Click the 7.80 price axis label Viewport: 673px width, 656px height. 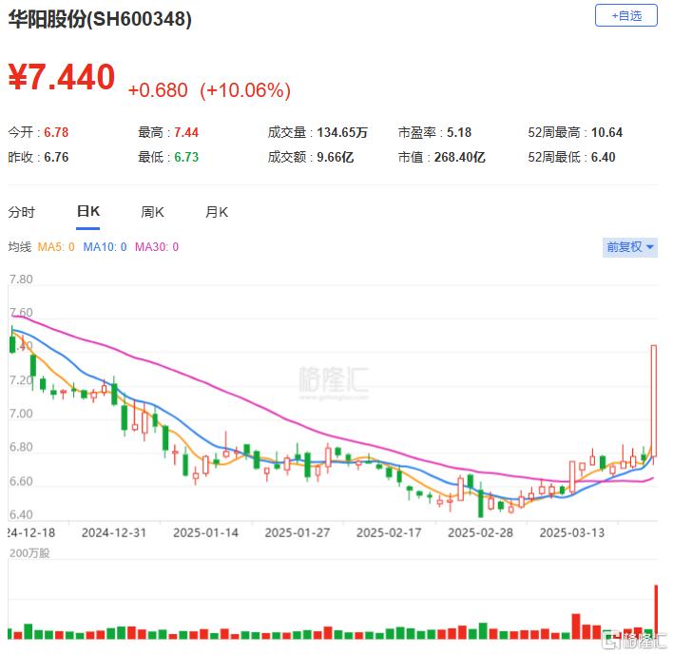[x=21, y=280]
